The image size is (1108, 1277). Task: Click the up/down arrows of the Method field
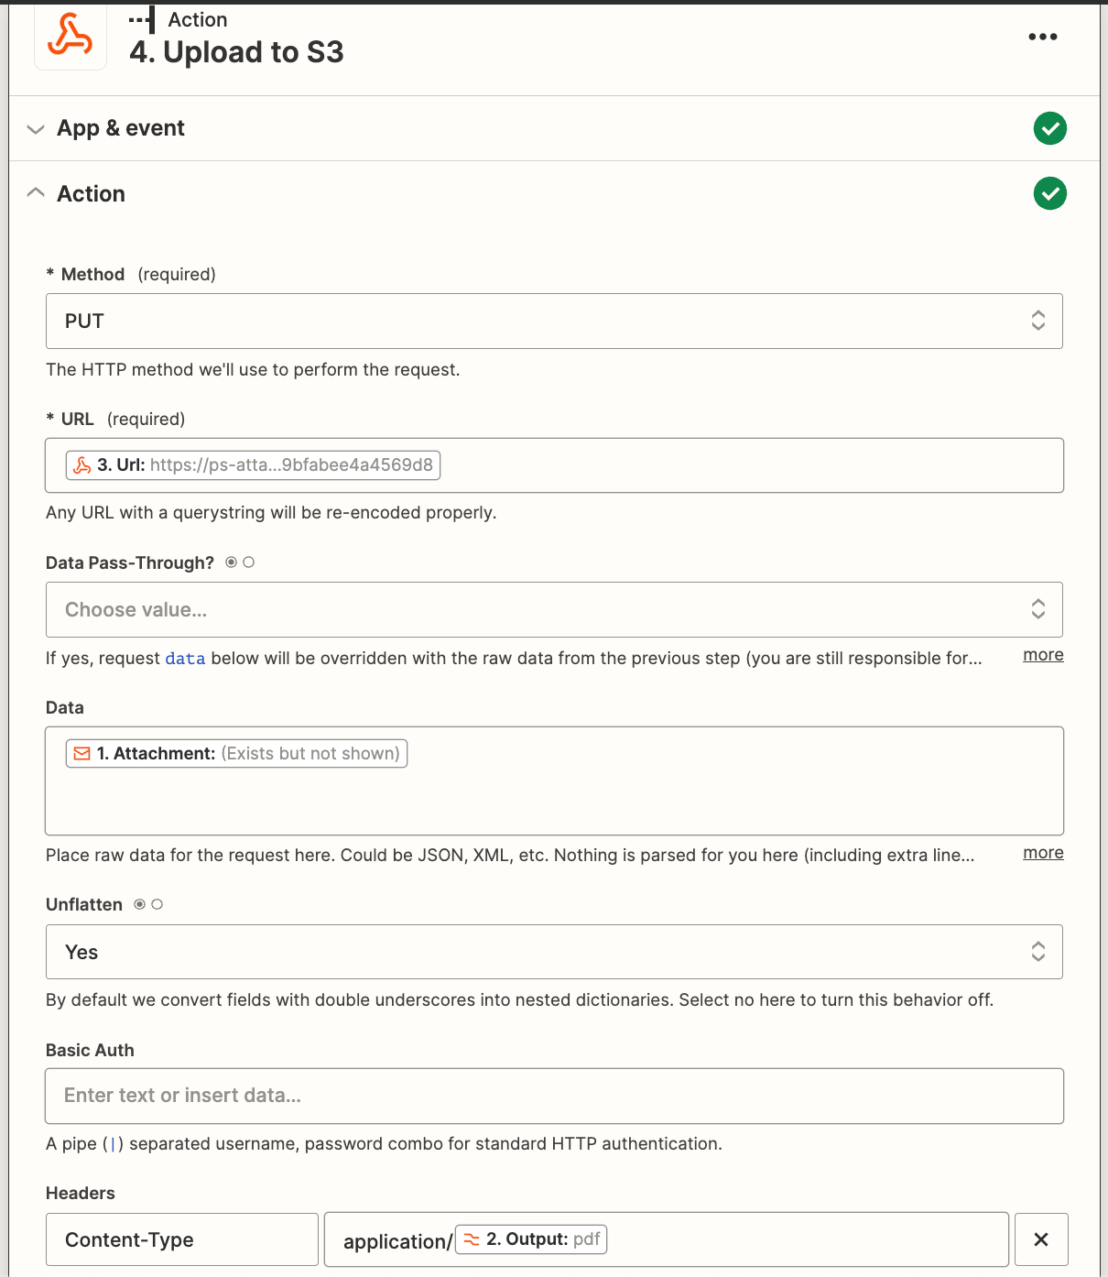coord(1037,320)
